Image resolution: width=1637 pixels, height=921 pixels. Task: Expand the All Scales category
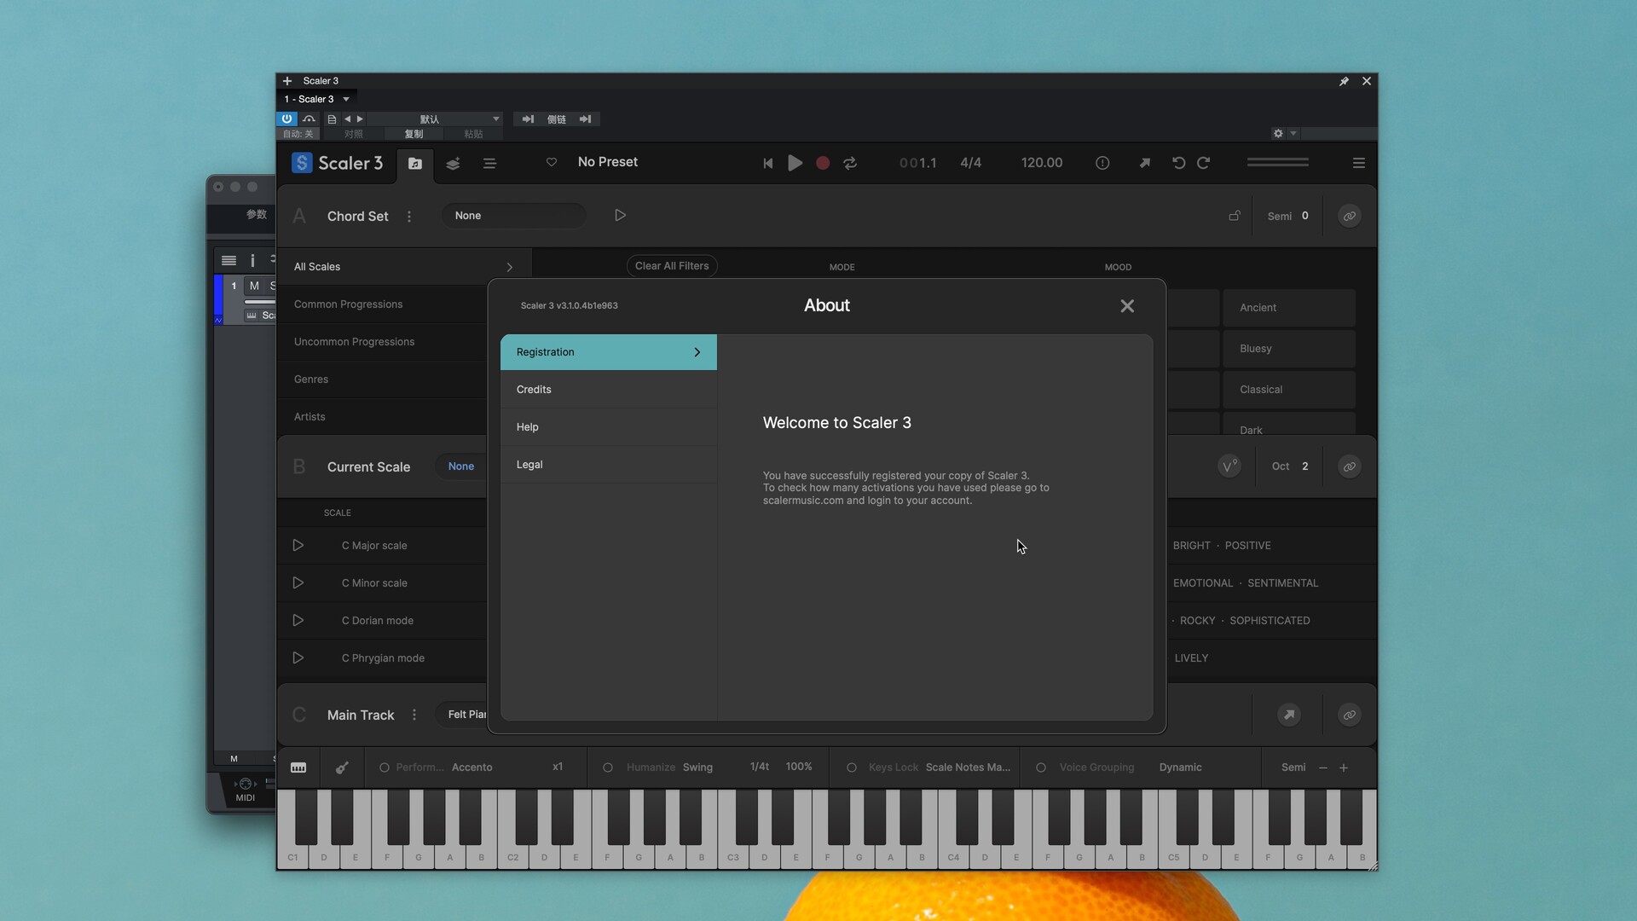(x=403, y=267)
